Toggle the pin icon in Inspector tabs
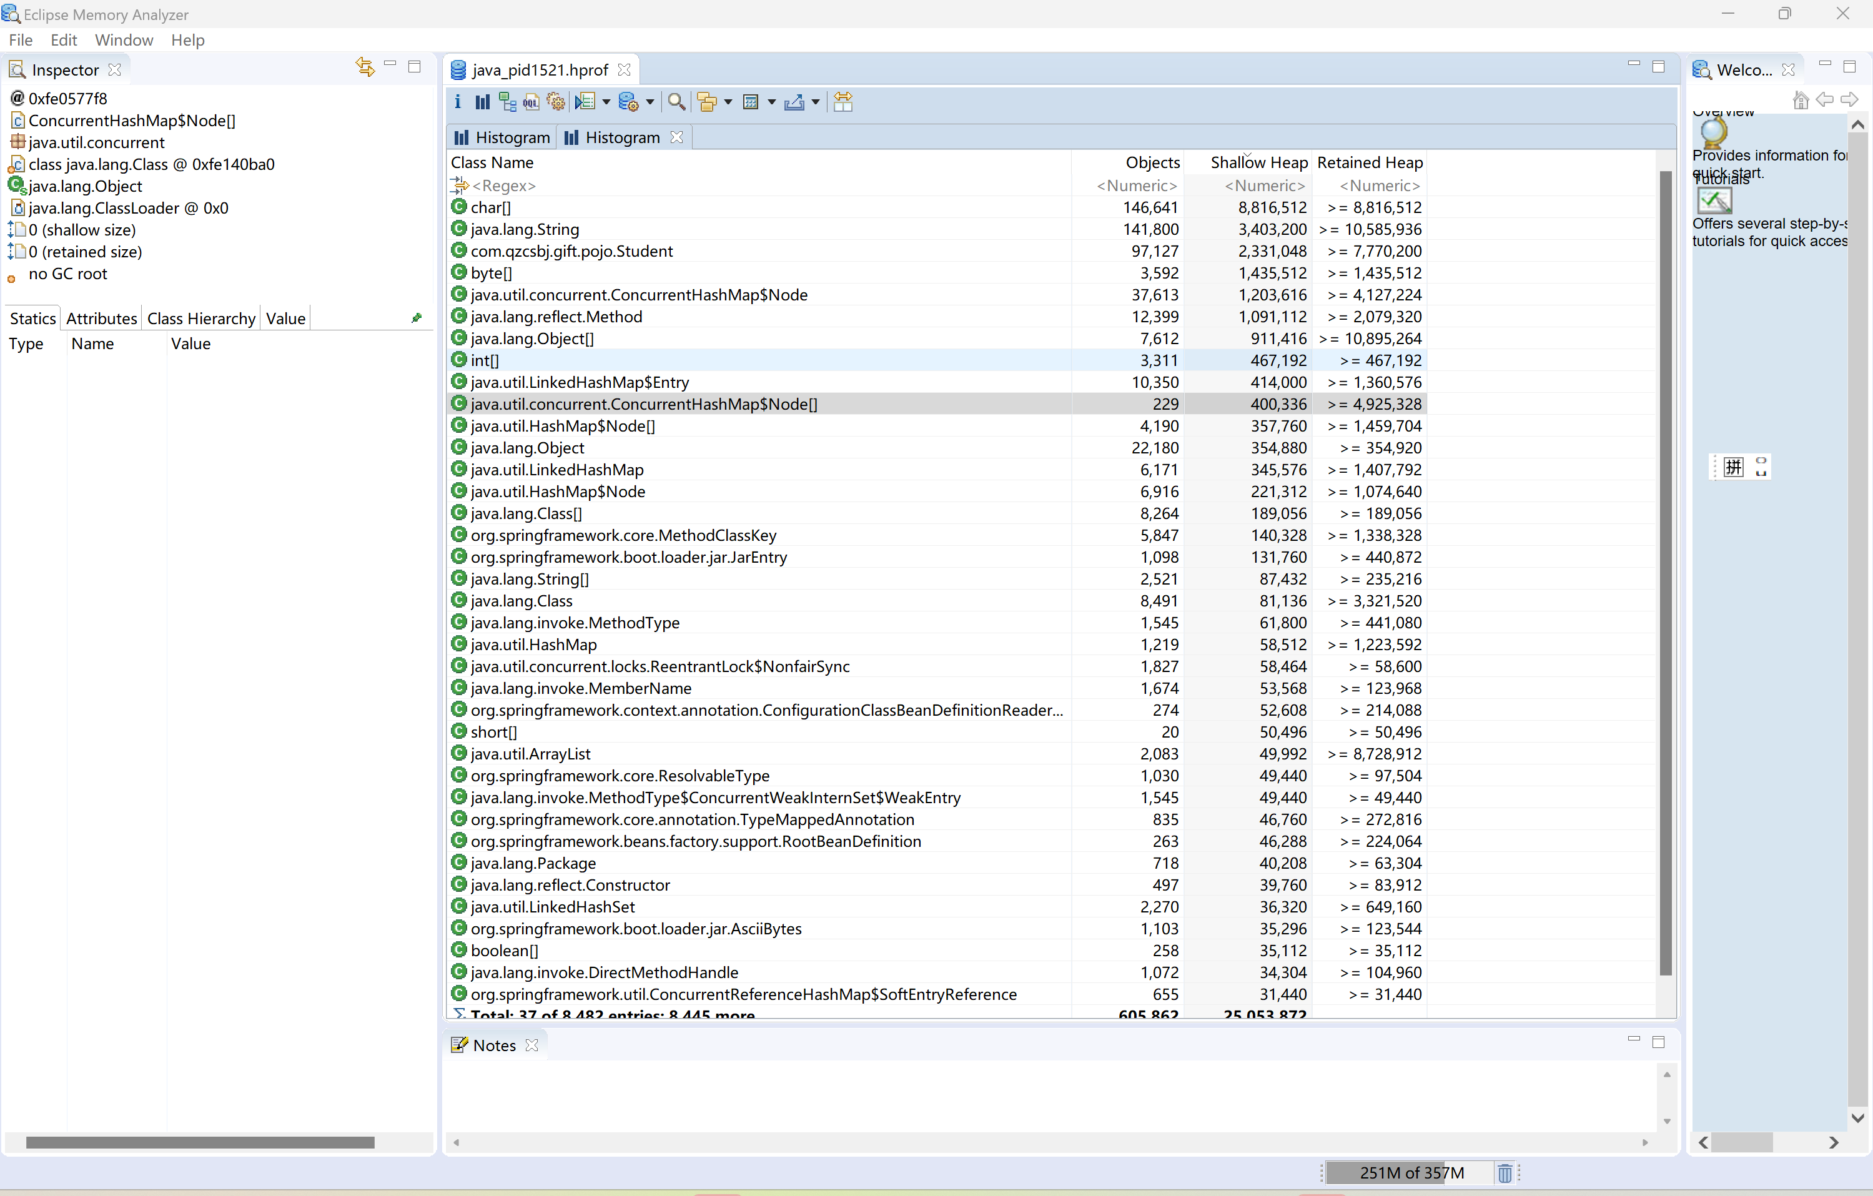The height and width of the screenshot is (1196, 1873). [416, 318]
